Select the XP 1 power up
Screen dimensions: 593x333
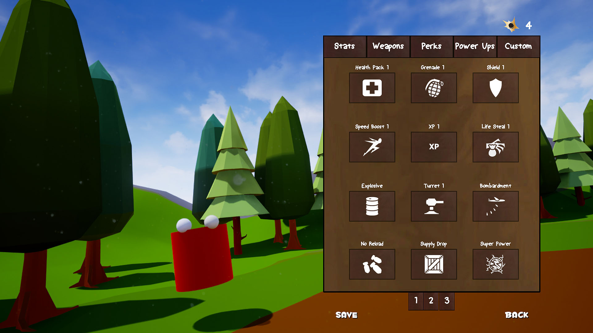click(434, 147)
